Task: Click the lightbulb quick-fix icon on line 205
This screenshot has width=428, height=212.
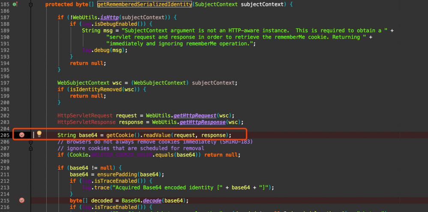Action: click(39, 134)
